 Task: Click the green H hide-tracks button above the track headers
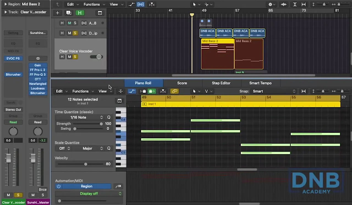point(80,13)
